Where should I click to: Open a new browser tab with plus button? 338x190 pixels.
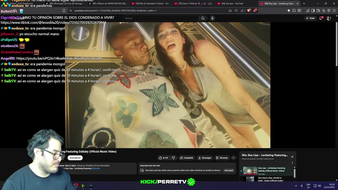[x=304, y=3]
